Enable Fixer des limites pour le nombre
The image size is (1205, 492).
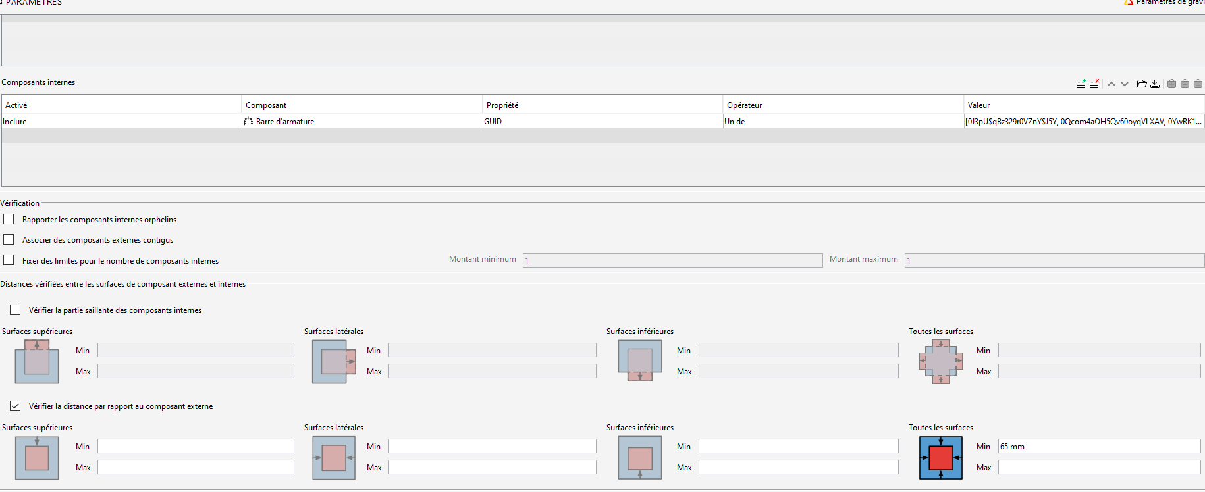pyautogui.click(x=9, y=260)
